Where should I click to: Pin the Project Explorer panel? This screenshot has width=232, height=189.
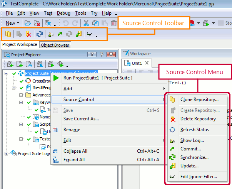(x=102, y=54)
